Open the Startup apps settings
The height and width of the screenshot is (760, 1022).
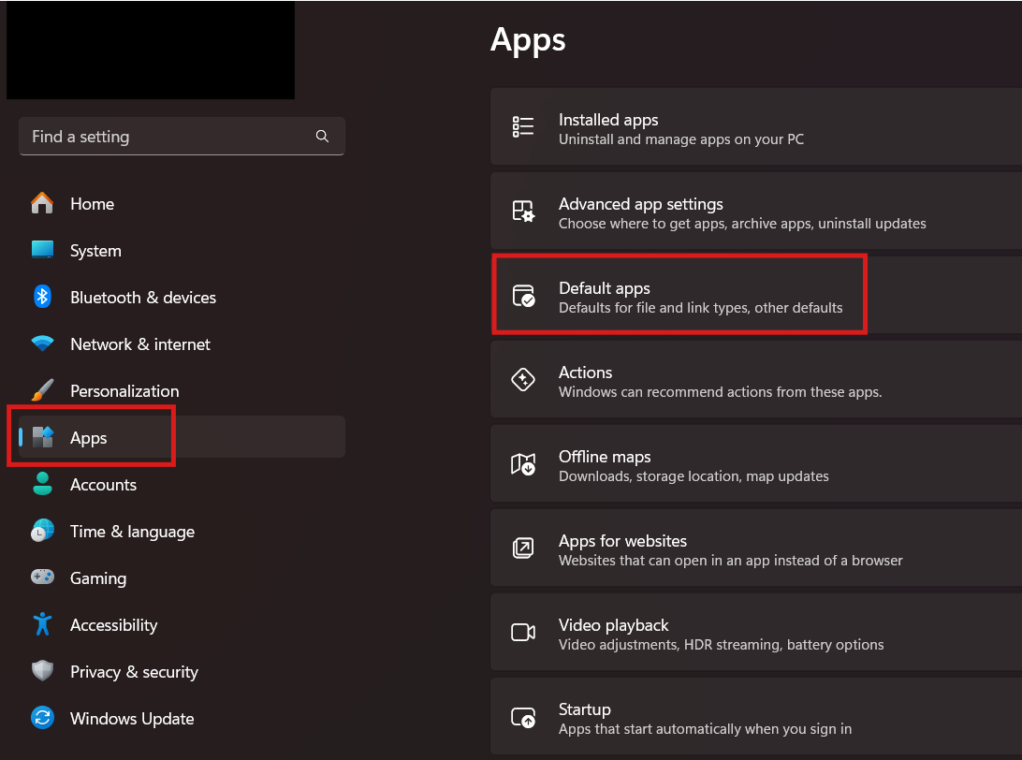[704, 718]
